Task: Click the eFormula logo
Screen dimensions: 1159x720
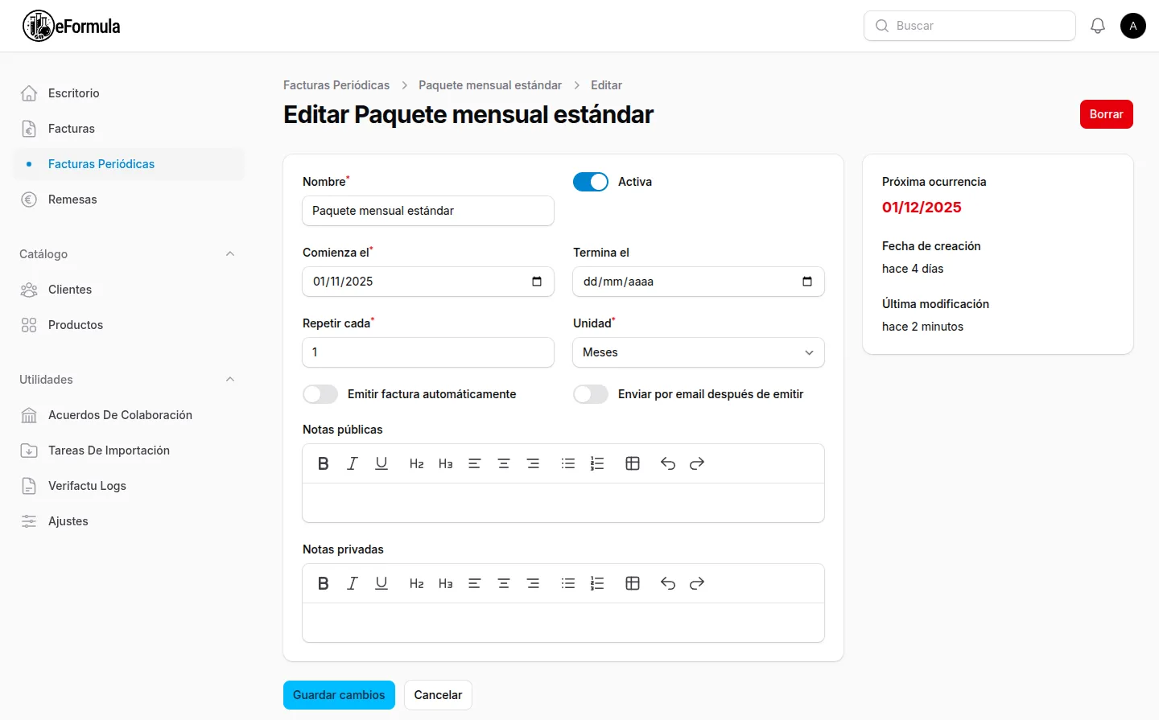Action: click(x=72, y=26)
